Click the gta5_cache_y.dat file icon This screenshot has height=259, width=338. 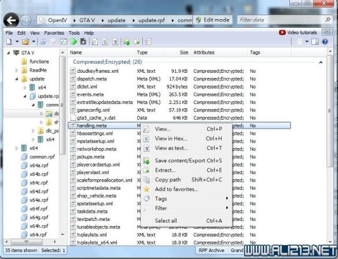[x=73, y=118]
